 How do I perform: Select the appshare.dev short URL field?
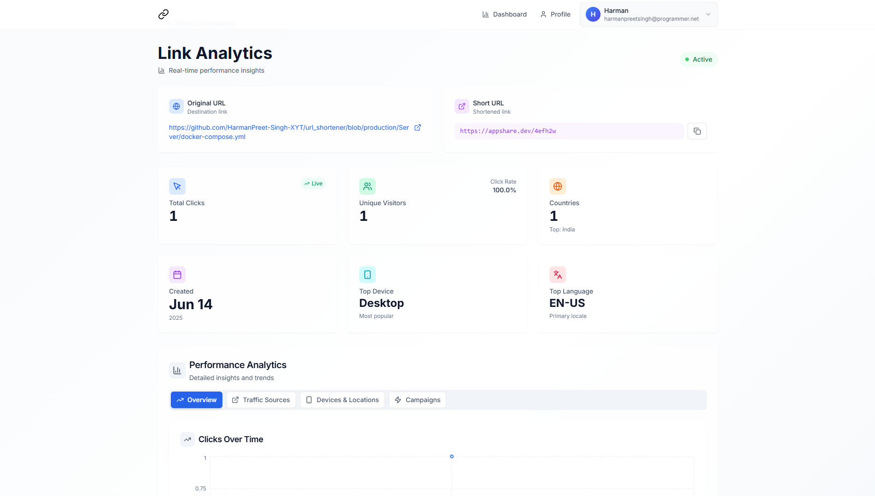[x=569, y=131]
